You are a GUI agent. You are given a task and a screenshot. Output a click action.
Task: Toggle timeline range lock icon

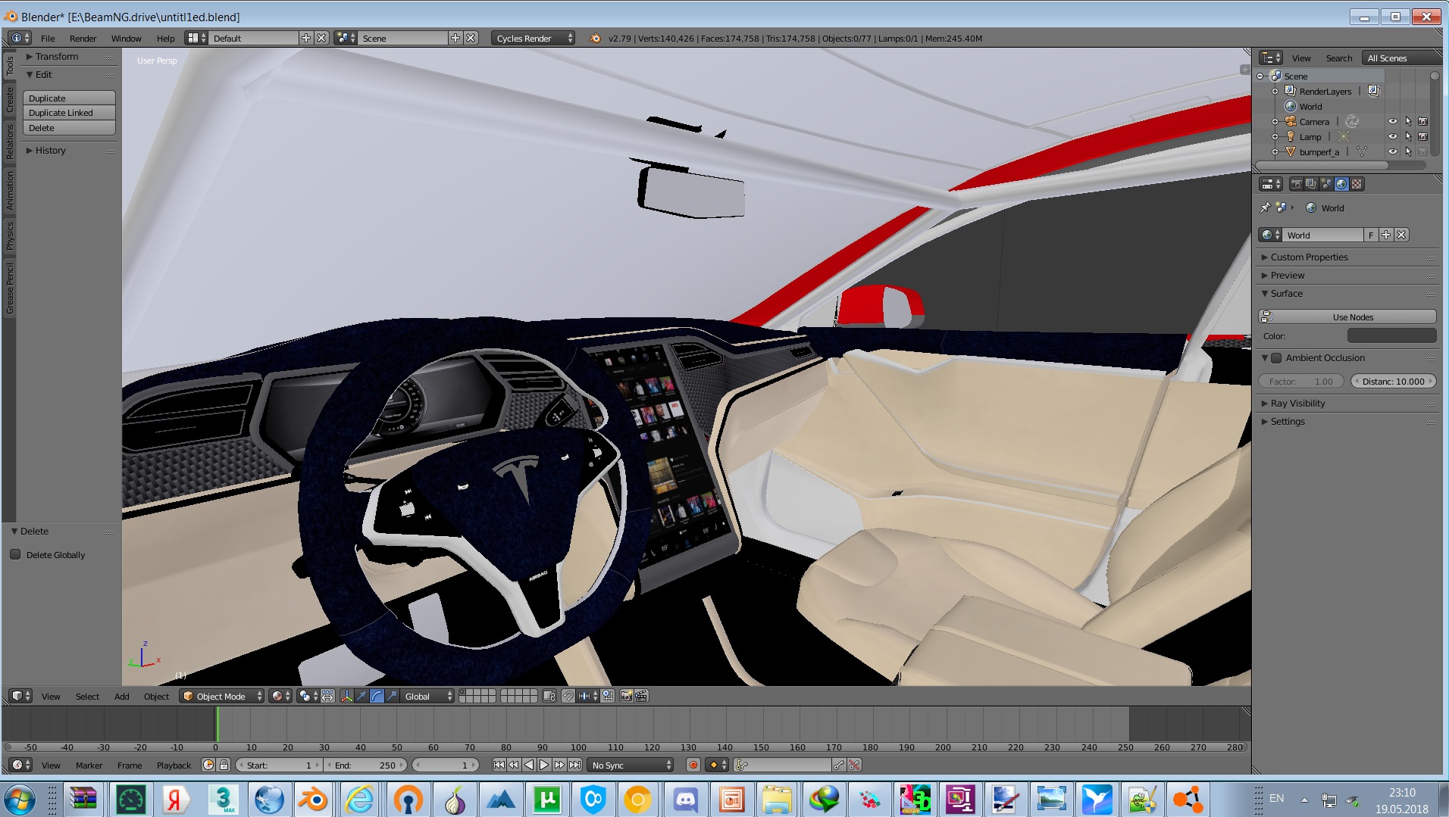pos(224,765)
